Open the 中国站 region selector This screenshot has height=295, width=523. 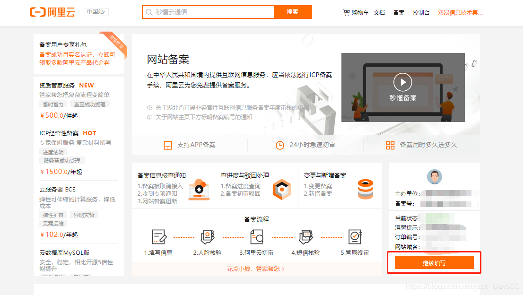pos(96,12)
